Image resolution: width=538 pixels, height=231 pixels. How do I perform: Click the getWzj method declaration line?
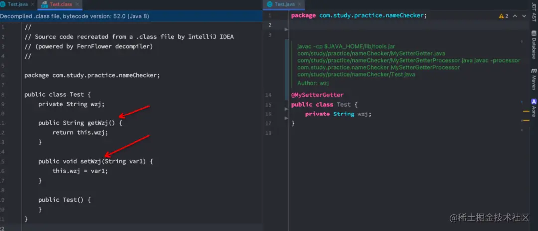click(x=80, y=123)
